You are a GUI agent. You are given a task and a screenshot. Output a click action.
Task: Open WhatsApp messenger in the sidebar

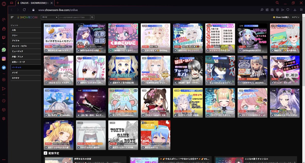click(x=4, y=50)
